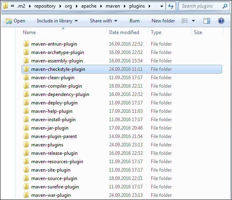The height and width of the screenshot is (200, 232).
Task: Open the address bar history dropdown
Action: (x=162, y=6)
